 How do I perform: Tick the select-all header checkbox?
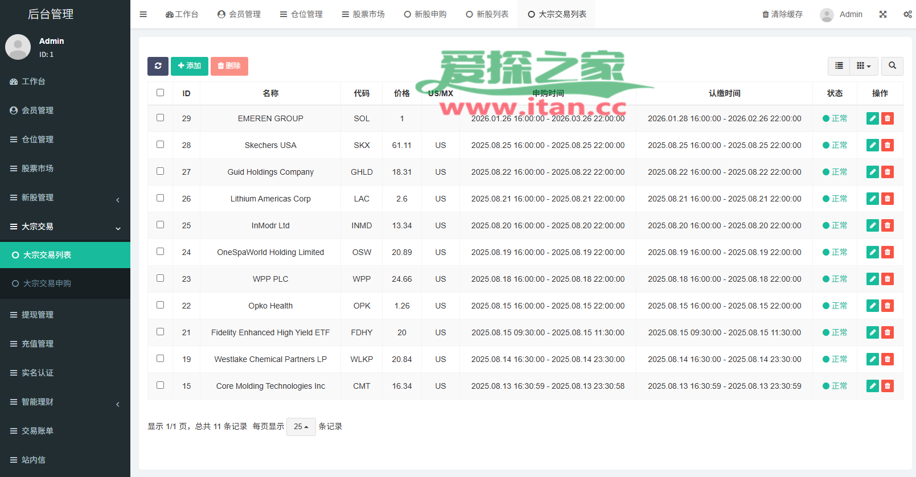(x=161, y=93)
